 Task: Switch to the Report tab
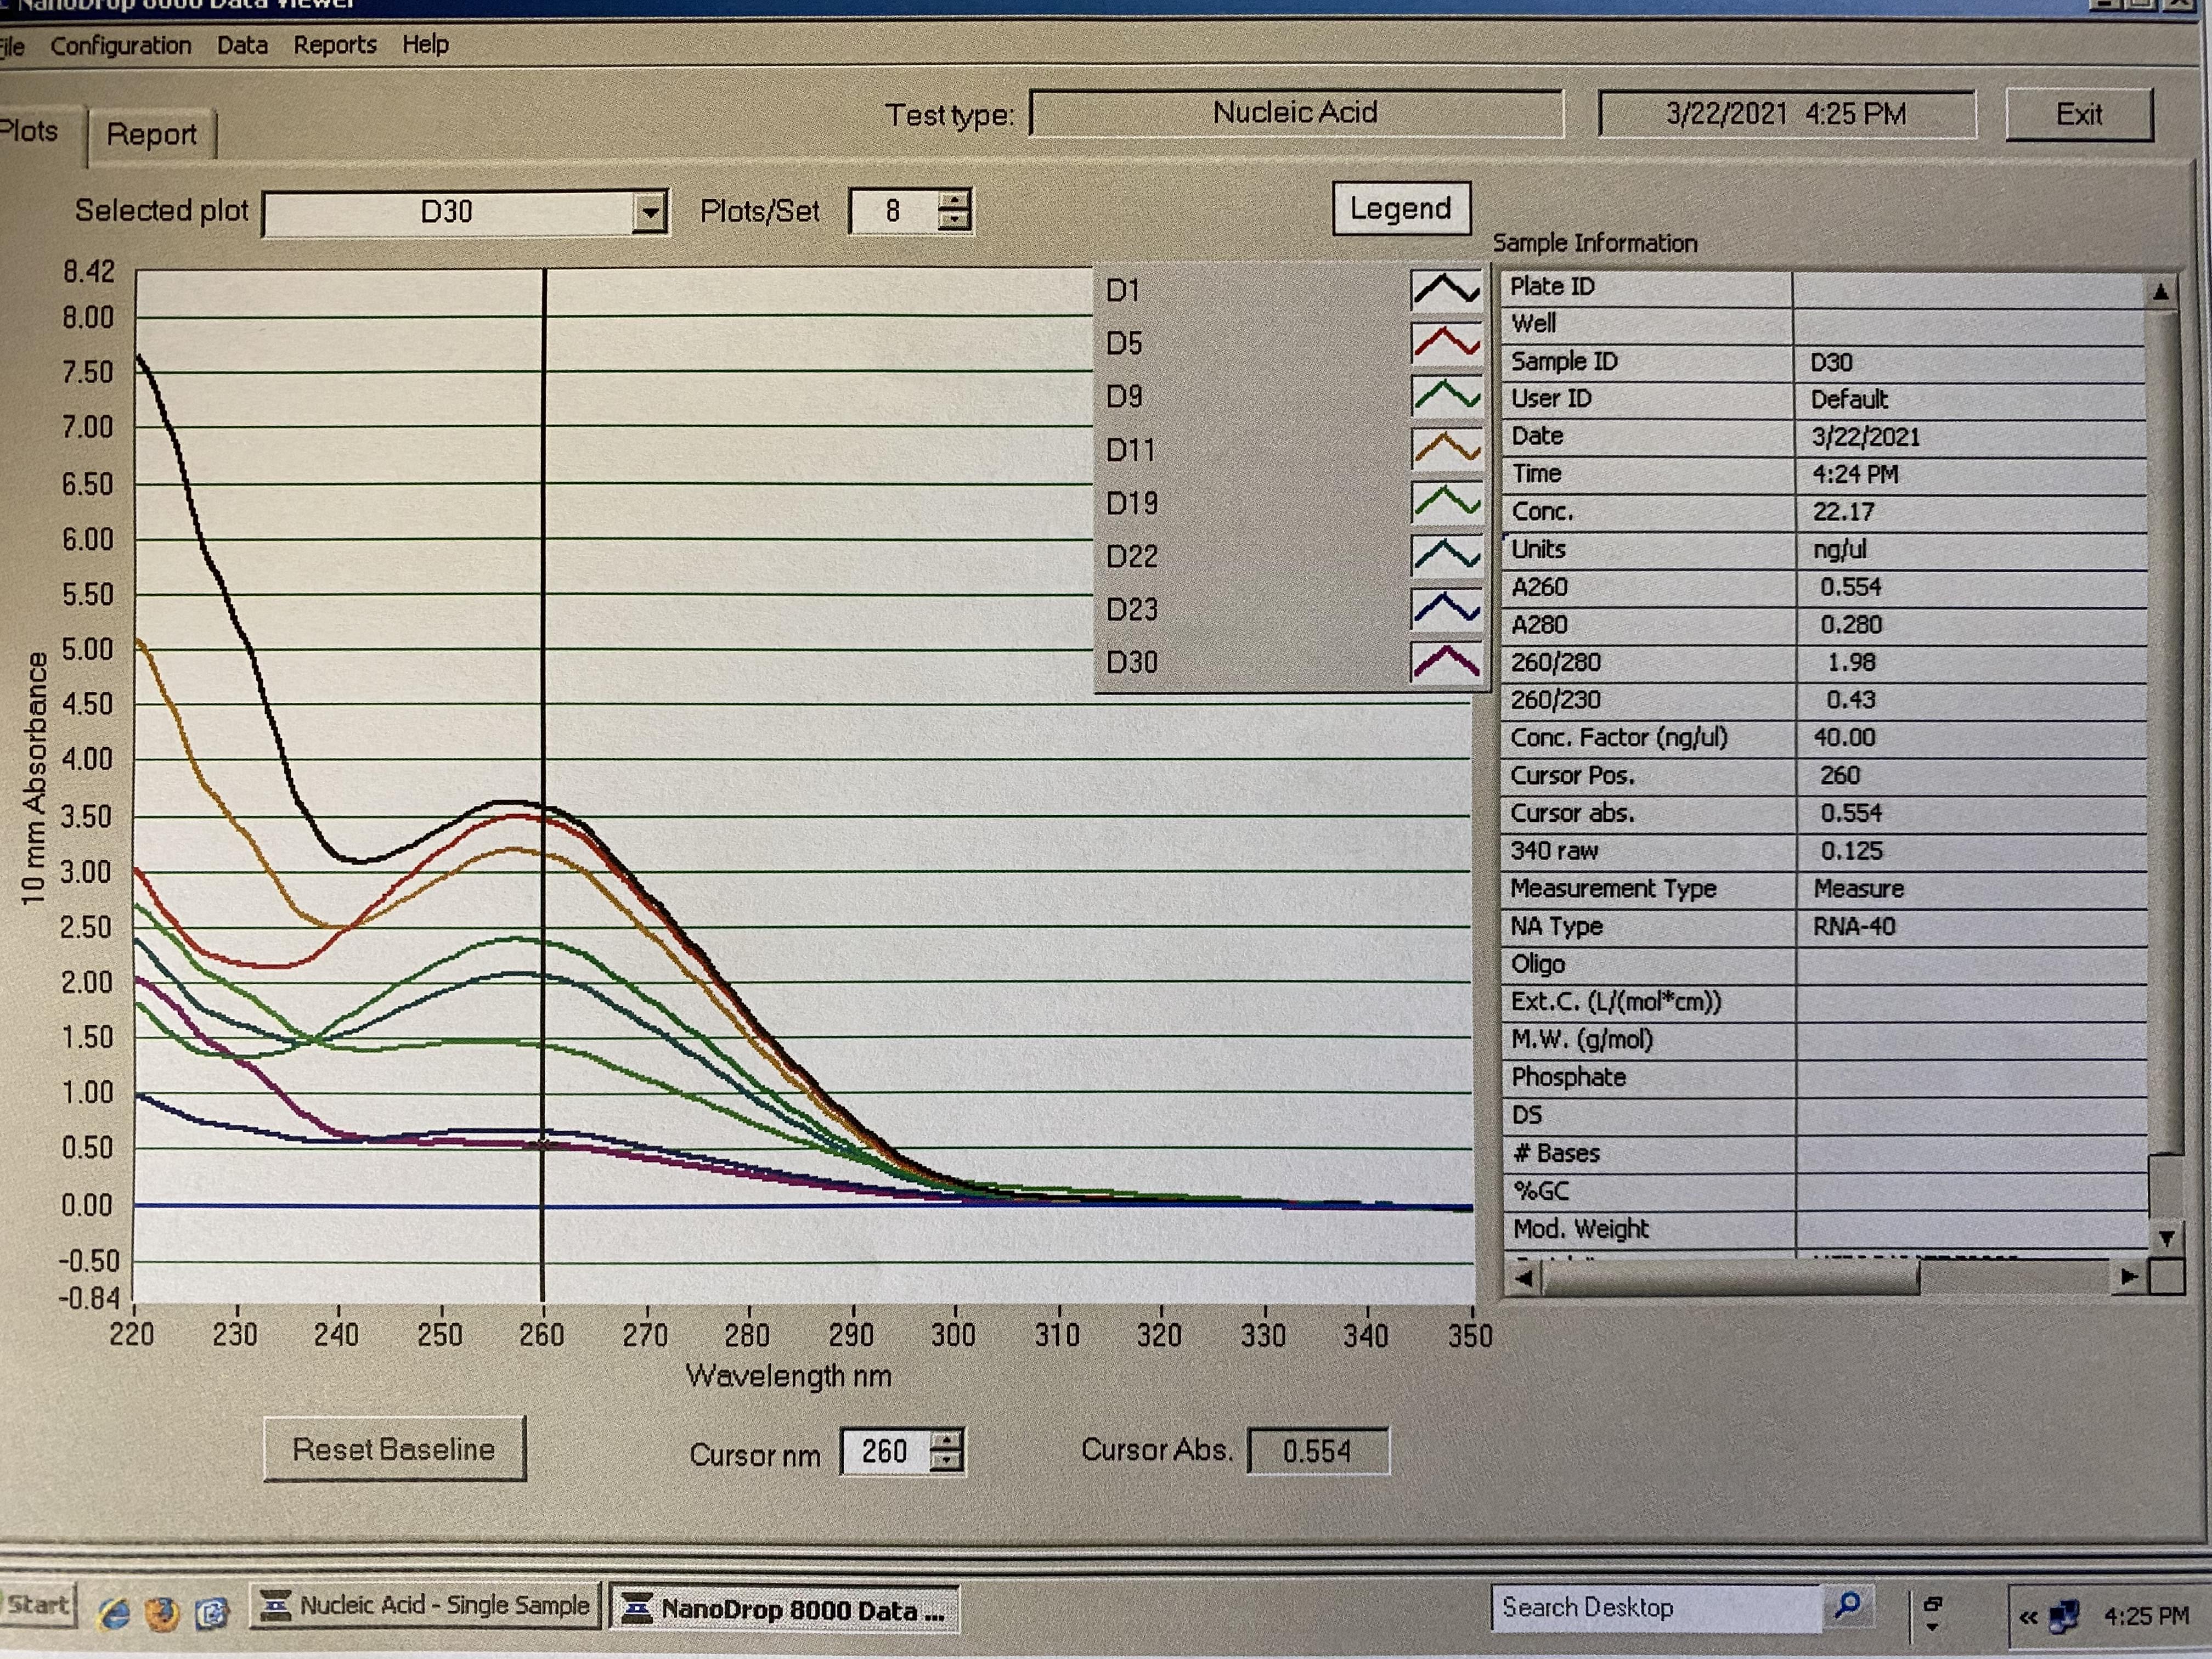coord(151,135)
